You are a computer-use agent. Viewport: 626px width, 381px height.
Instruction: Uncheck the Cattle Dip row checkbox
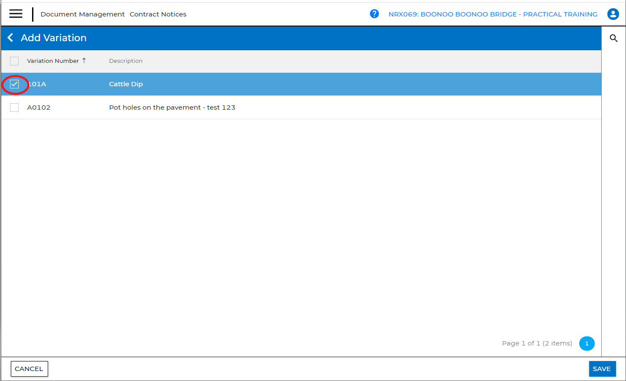14,84
